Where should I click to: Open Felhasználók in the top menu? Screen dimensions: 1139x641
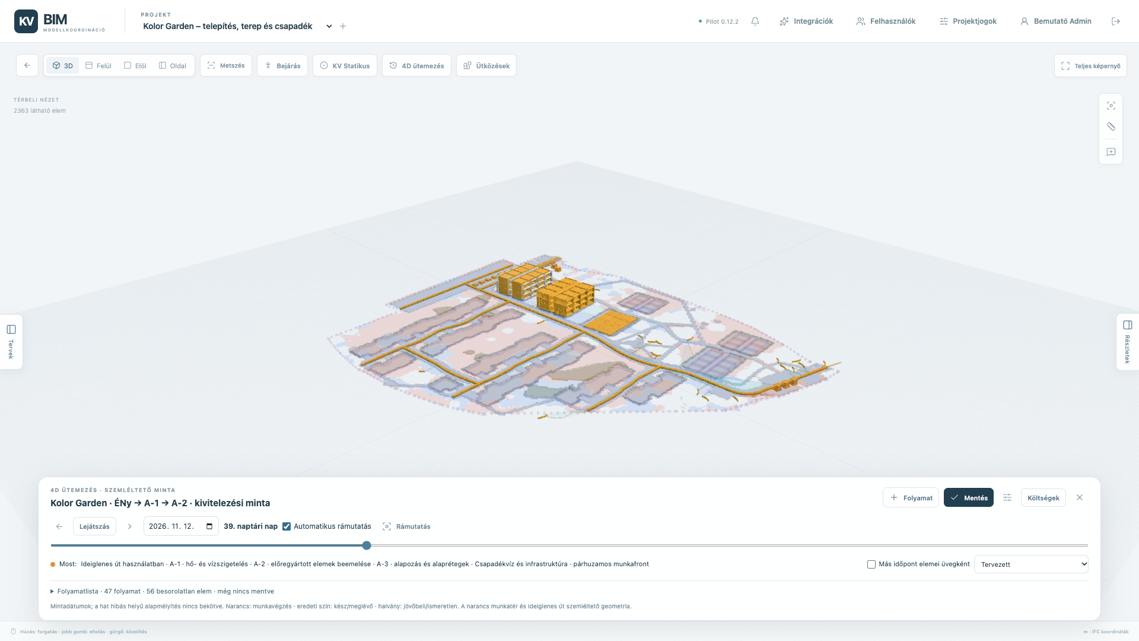click(x=886, y=21)
